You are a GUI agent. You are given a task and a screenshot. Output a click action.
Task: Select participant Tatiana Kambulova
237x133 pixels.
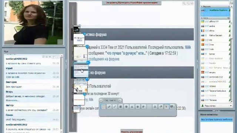(216, 91)
